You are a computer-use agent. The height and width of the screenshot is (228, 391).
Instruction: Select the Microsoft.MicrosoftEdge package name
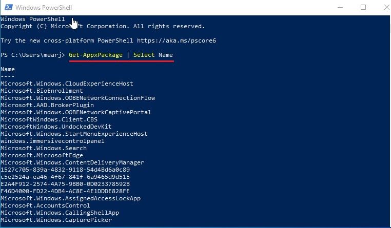(x=42, y=155)
